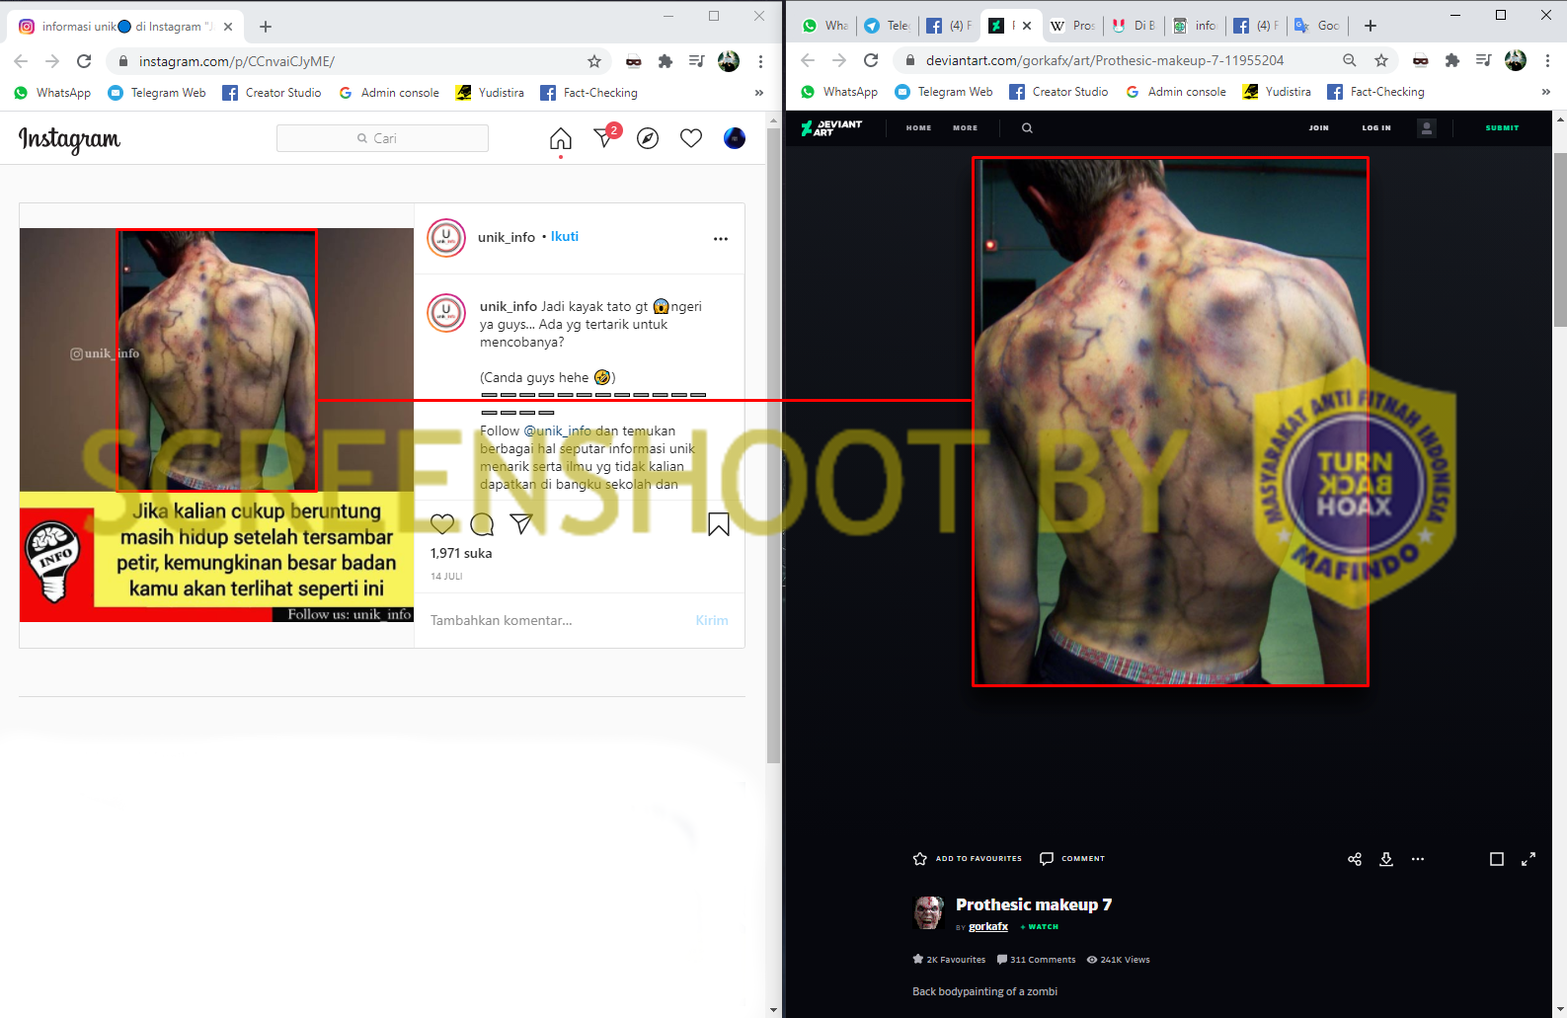Click Instagram address bar URL
Image resolution: width=1567 pixels, height=1018 pixels.
click(237, 61)
